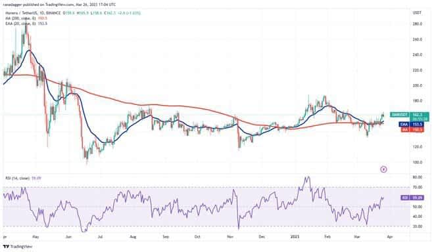Click the Jun marker on time axis
Image resolution: width=434 pixels, height=252 pixels.
point(68,237)
